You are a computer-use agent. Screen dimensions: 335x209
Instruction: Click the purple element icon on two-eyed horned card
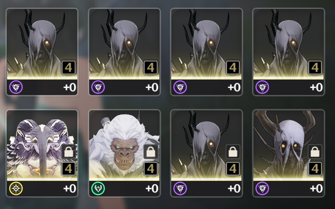click(262, 188)
